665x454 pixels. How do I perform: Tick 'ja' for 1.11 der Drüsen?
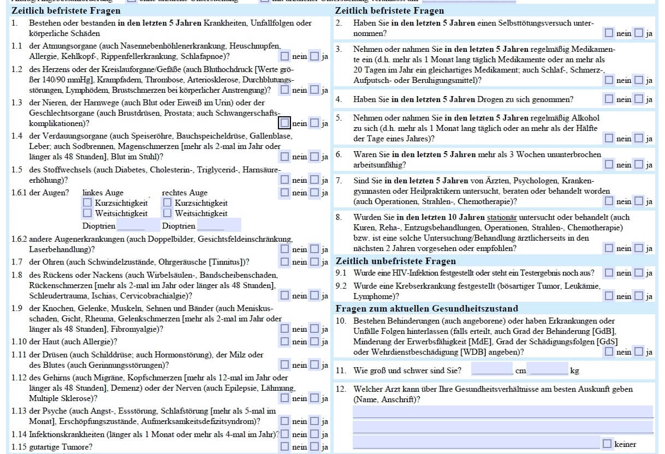point(314,365)
